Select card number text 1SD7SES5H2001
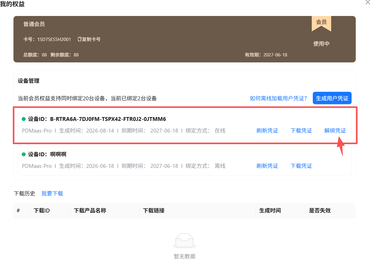371x263 pixels. click(54, 39)
